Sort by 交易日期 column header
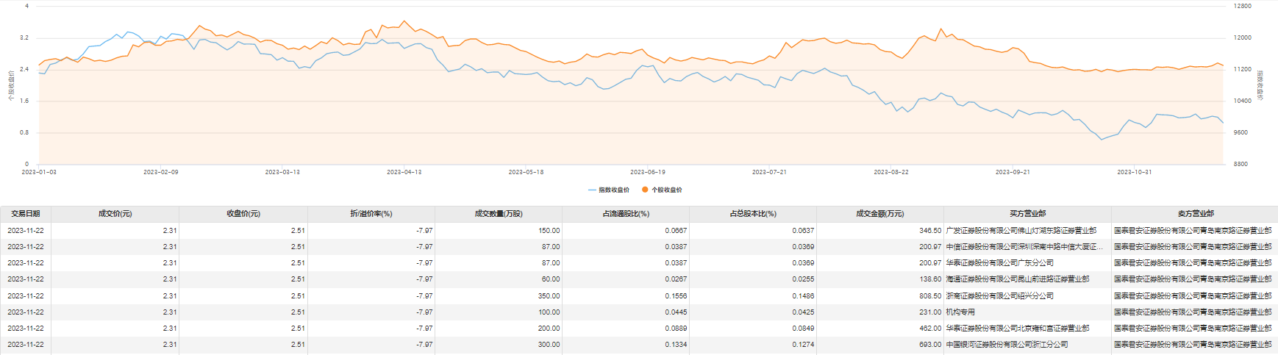 tap(26, 214)
